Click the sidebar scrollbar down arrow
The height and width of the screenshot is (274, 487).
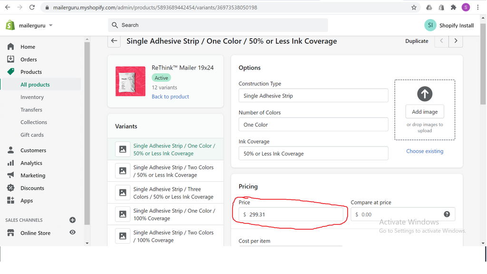pyautogui.click(x=87, y=243)
